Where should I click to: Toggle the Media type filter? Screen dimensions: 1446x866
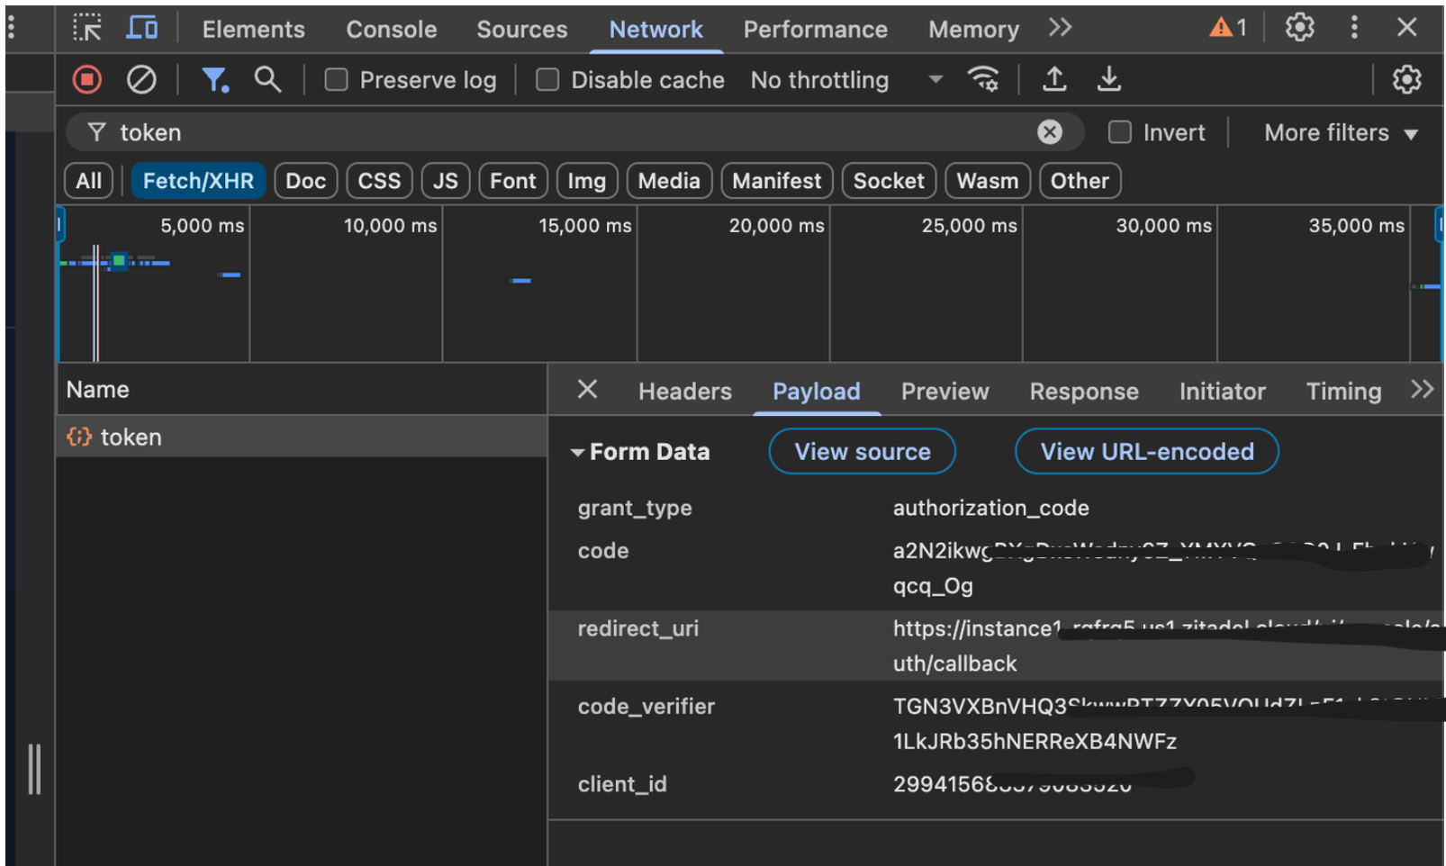(x=669, y=181)
